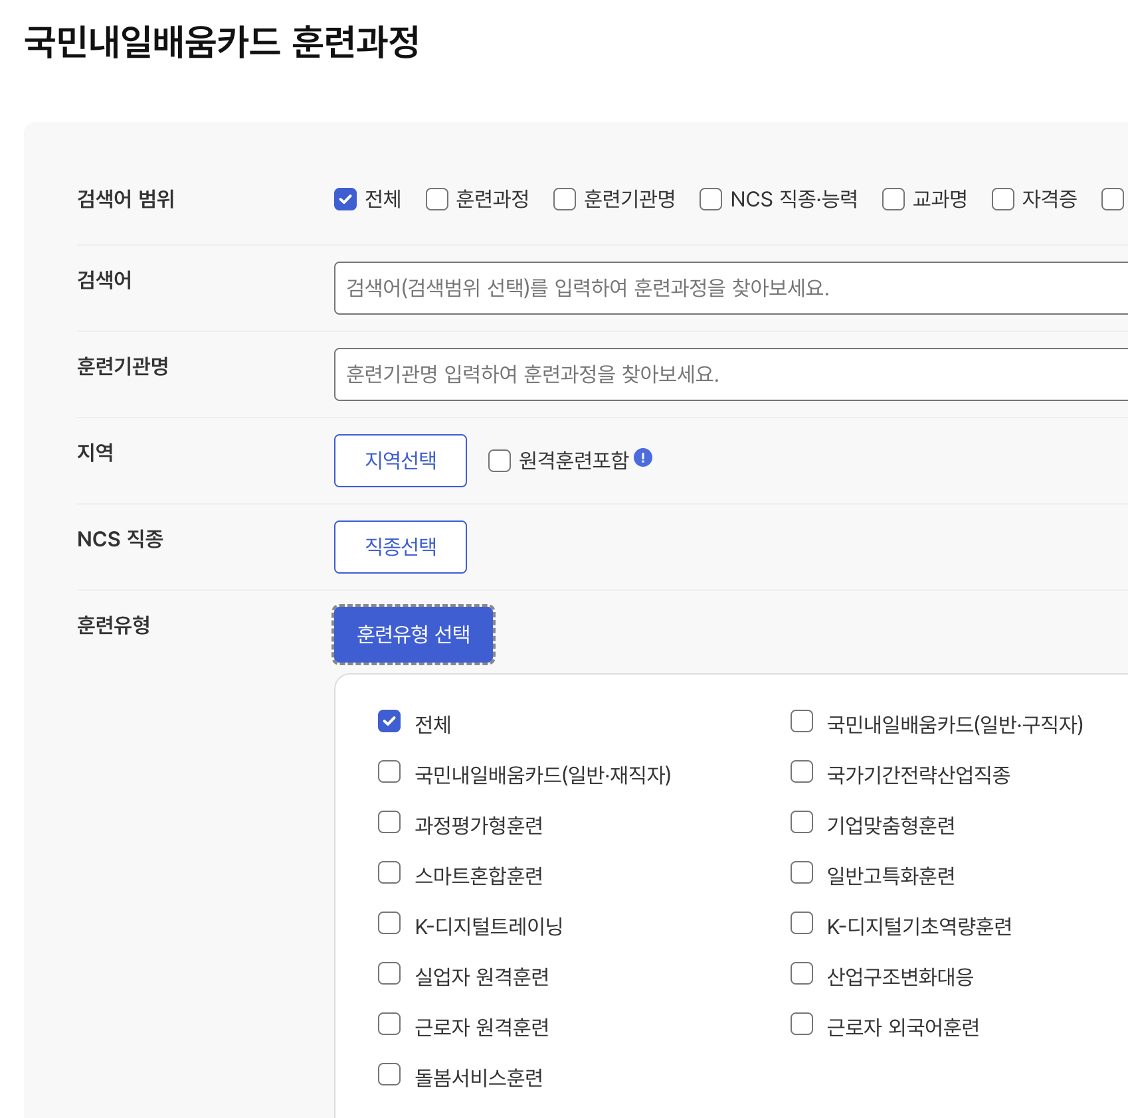
Task: Select the K-디지털트레이닝 checkbox
Action: (389, 923)
